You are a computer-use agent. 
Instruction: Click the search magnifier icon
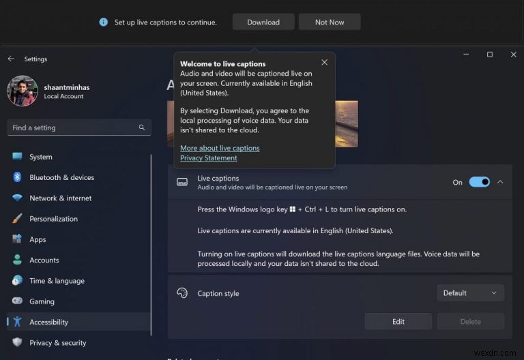tap(142, 127)
